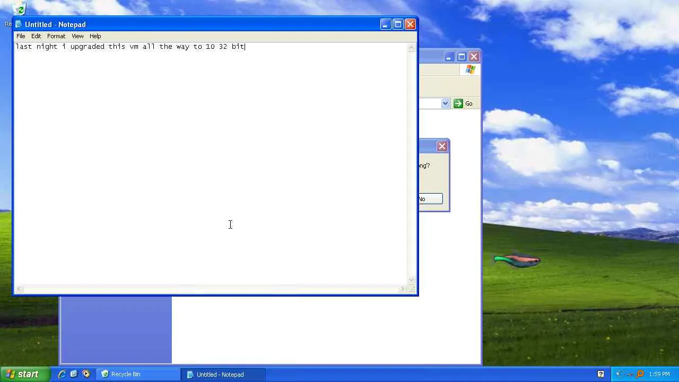Screen dimensions: 679x382
Task: Close the confirmation dialog with its X
Action: tap(442, 146)
